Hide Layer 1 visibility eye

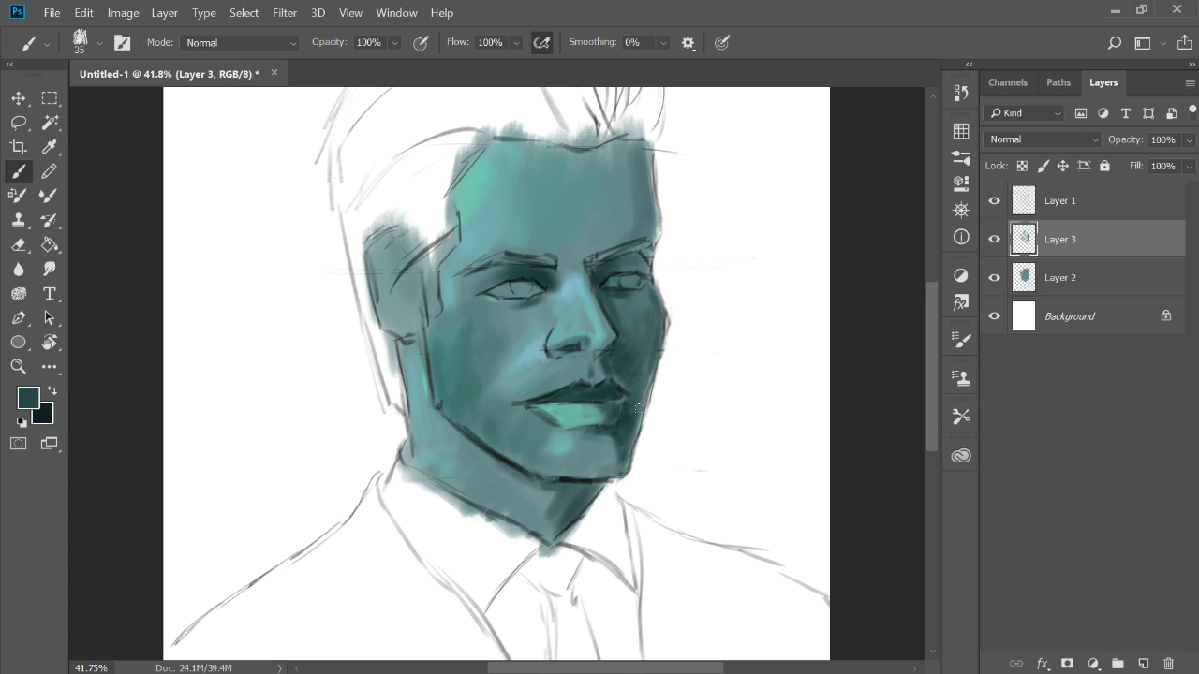coord(995,200)
